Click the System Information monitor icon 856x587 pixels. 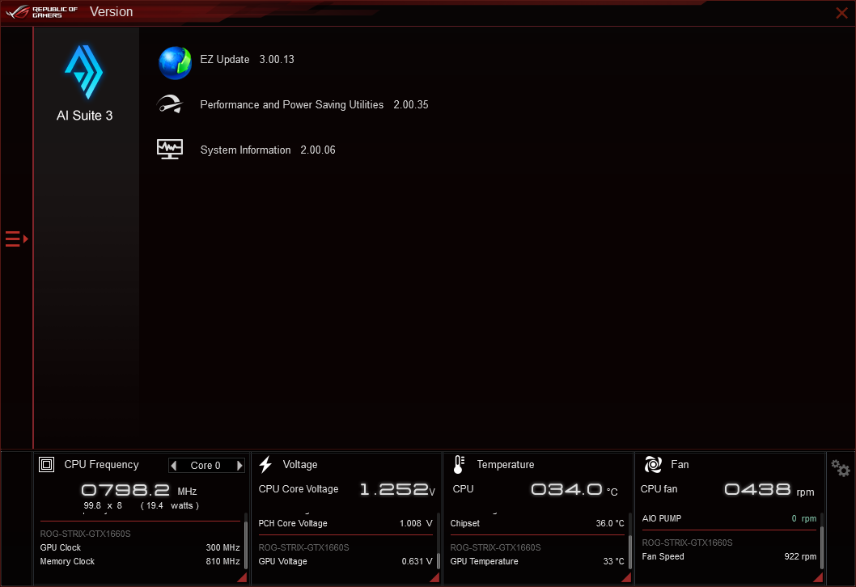point(170,149)
